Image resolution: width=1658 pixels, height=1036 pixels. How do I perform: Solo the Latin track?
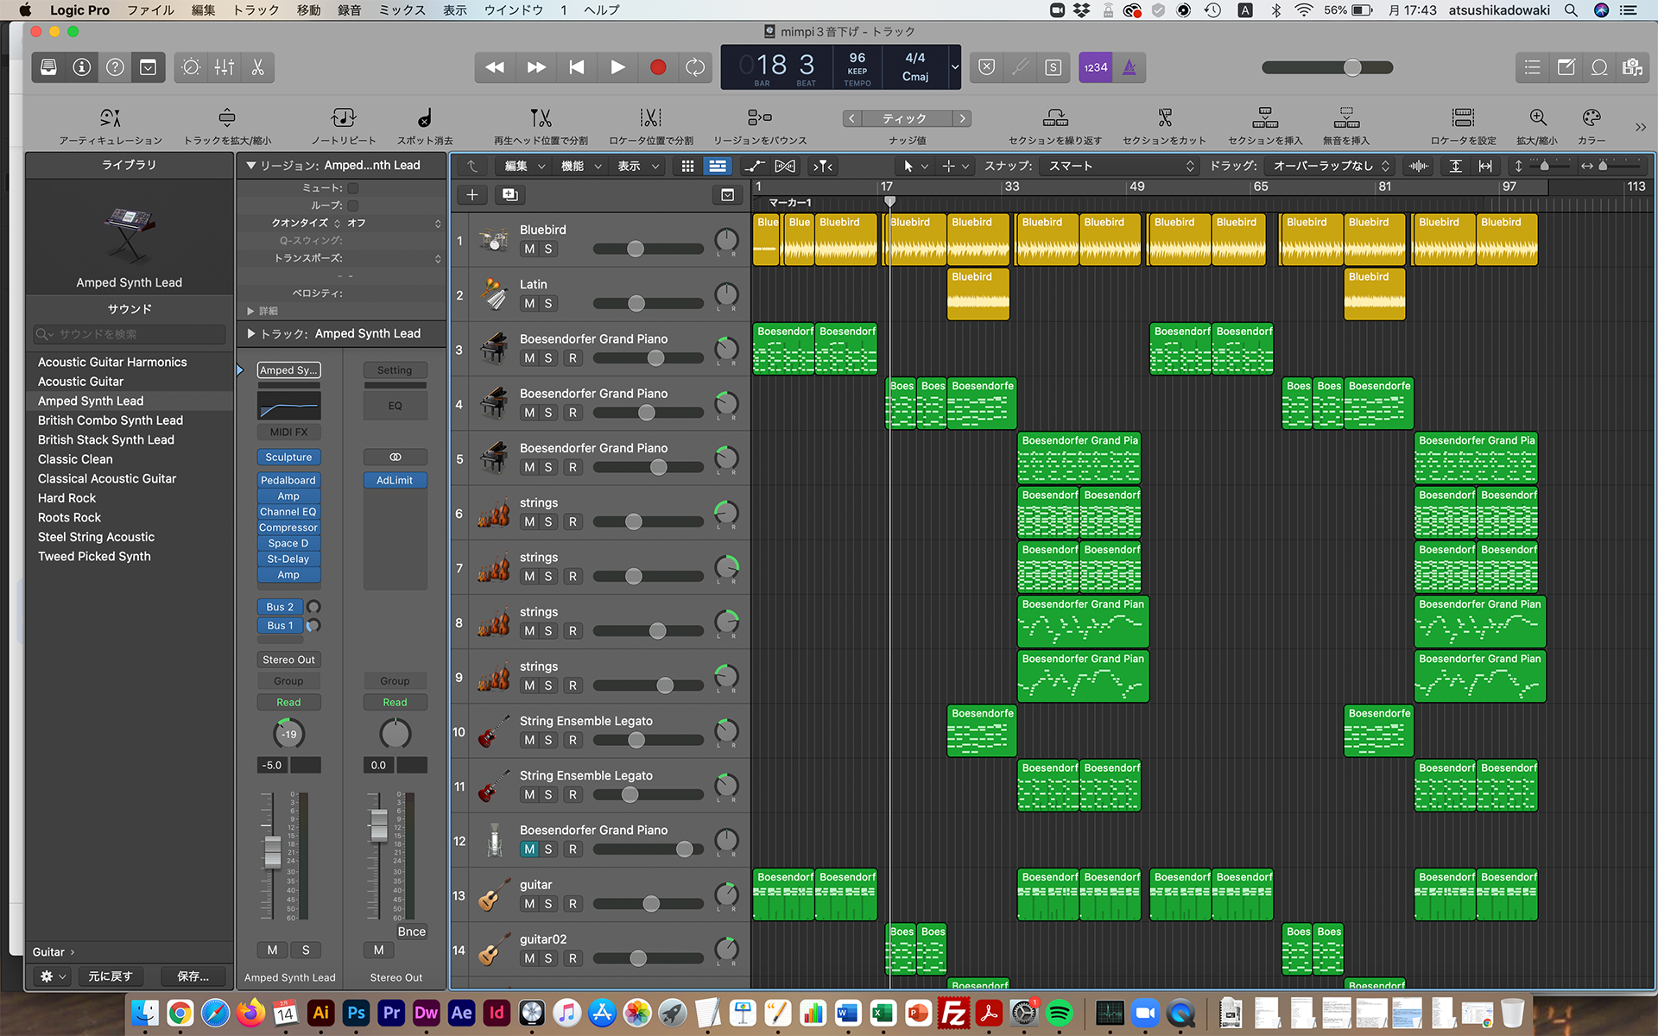point(548,303)
